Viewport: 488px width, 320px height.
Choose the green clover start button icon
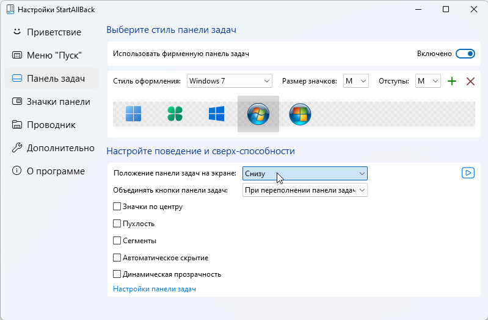pos(175,114)
